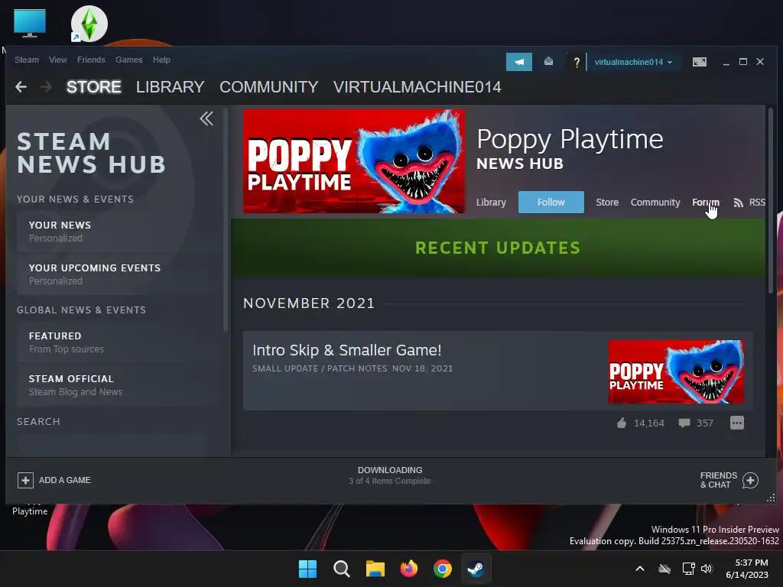Show hidden system tray icons

coord(640,569)
